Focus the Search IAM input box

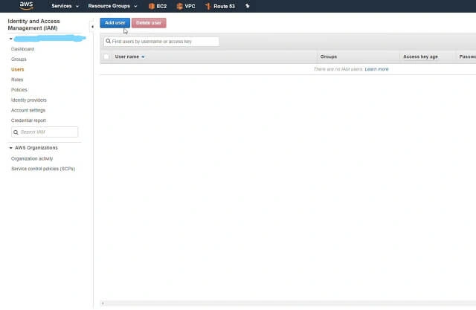coord(45,132)
